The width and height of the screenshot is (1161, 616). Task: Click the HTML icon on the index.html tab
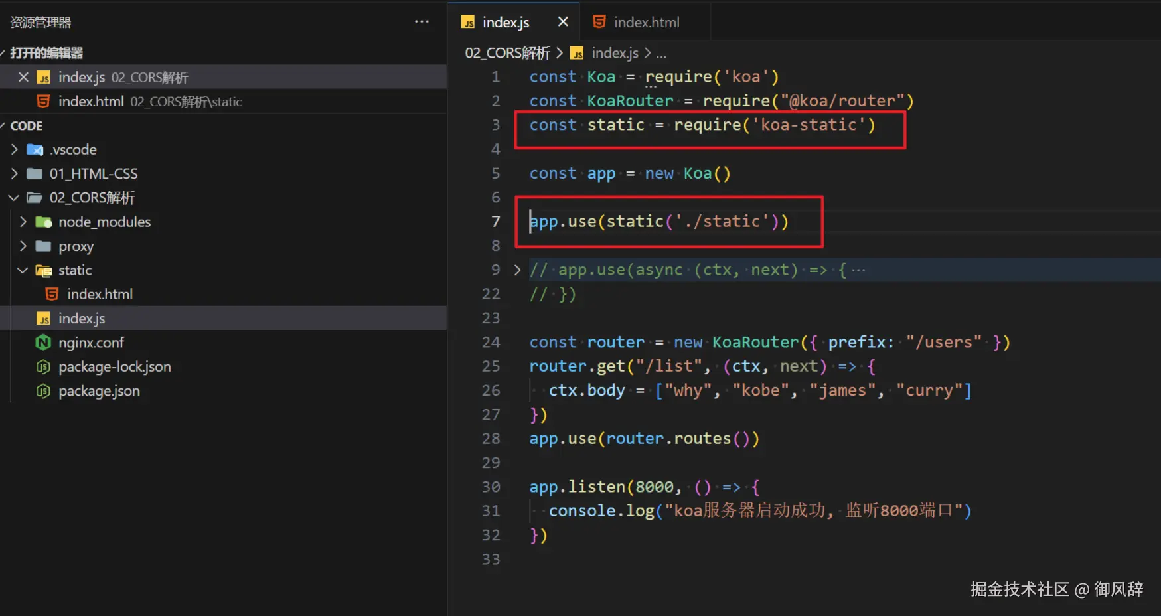pyautogui.click(x=599, y=22)
